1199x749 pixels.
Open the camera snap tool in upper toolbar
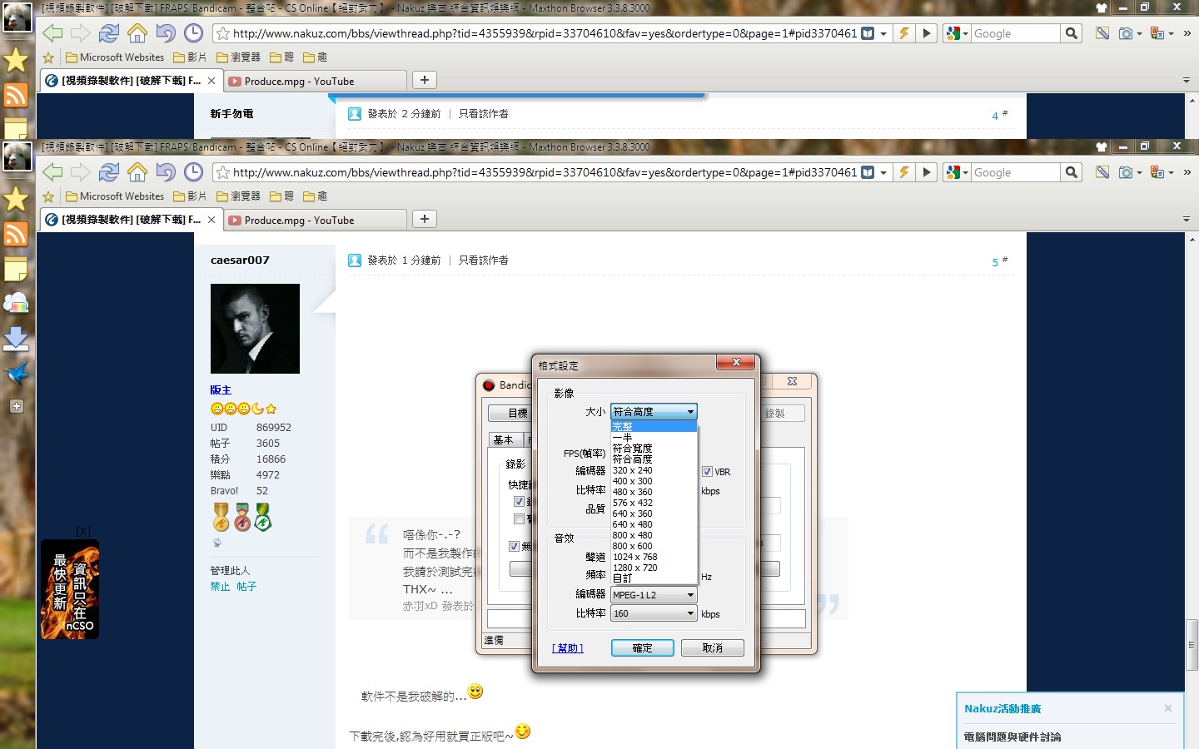[1126, 33]
